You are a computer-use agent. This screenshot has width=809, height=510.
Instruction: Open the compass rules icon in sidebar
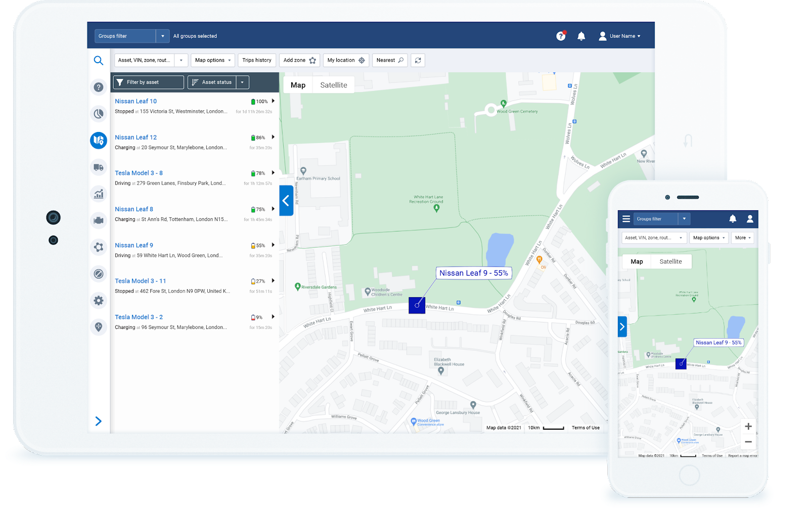(99, 274)
